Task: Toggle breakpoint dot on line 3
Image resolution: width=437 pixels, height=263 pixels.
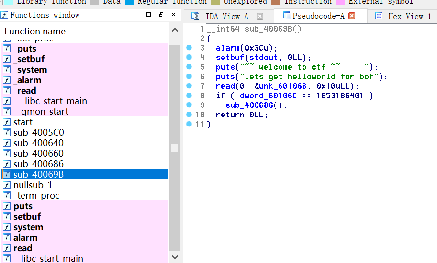Action: 189,48
